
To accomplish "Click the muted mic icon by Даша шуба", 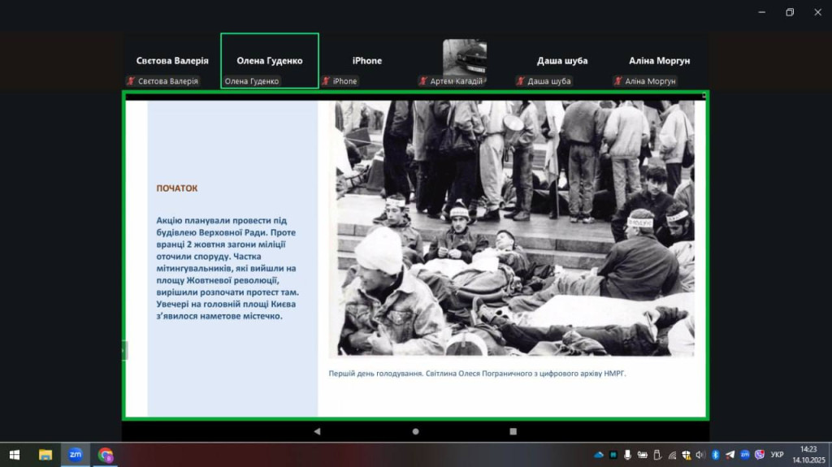I will [x=521, y=81].
